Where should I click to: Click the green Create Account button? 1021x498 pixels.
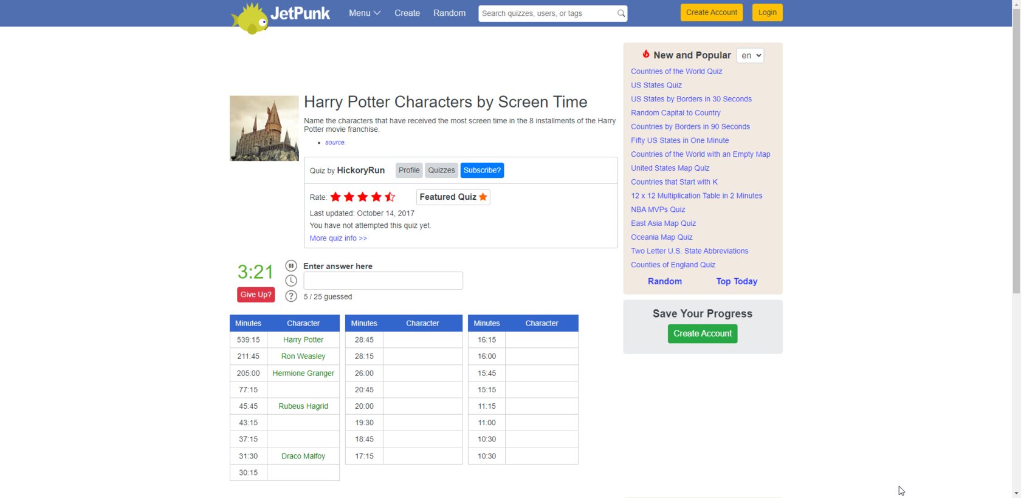(703, 333)
